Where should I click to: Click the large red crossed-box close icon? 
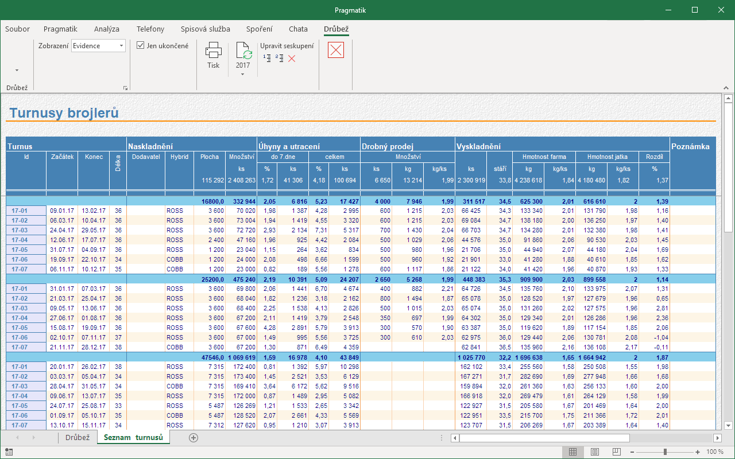336,50
